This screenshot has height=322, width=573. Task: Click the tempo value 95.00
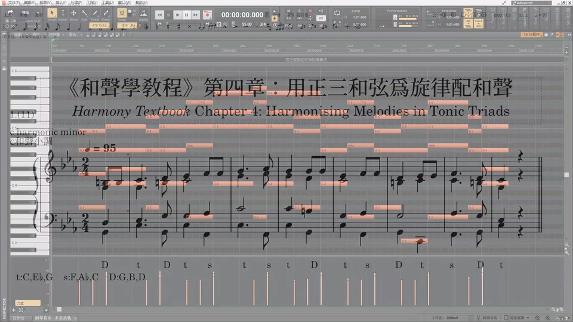pos(247,24)
